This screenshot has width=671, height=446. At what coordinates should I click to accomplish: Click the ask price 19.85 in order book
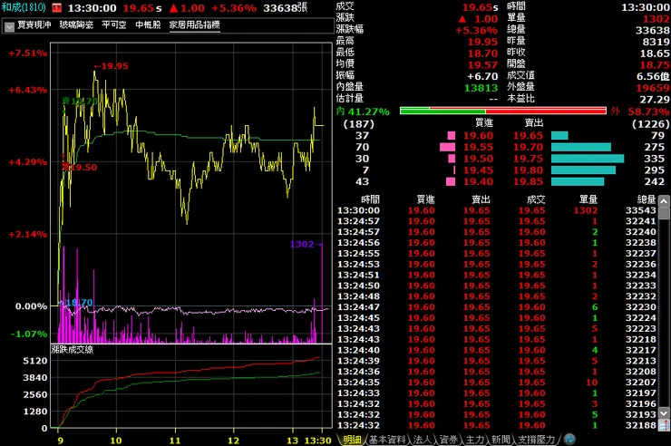click(x=528, y=181)
